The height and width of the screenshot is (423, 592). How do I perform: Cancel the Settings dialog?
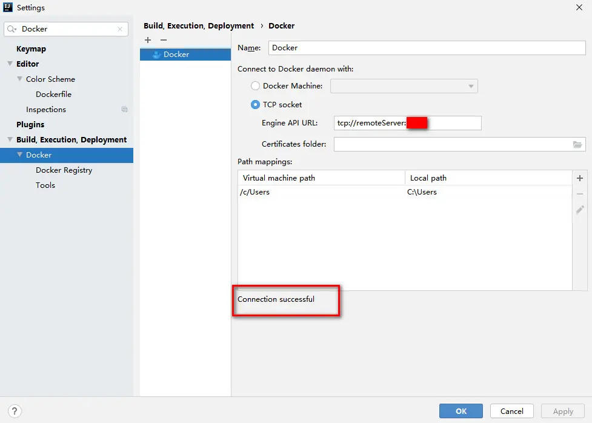tap(512, 411)
